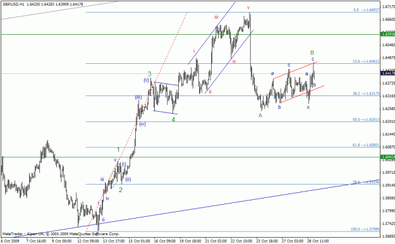
Task: Click the black current price tag on axis
Action: 388,73
